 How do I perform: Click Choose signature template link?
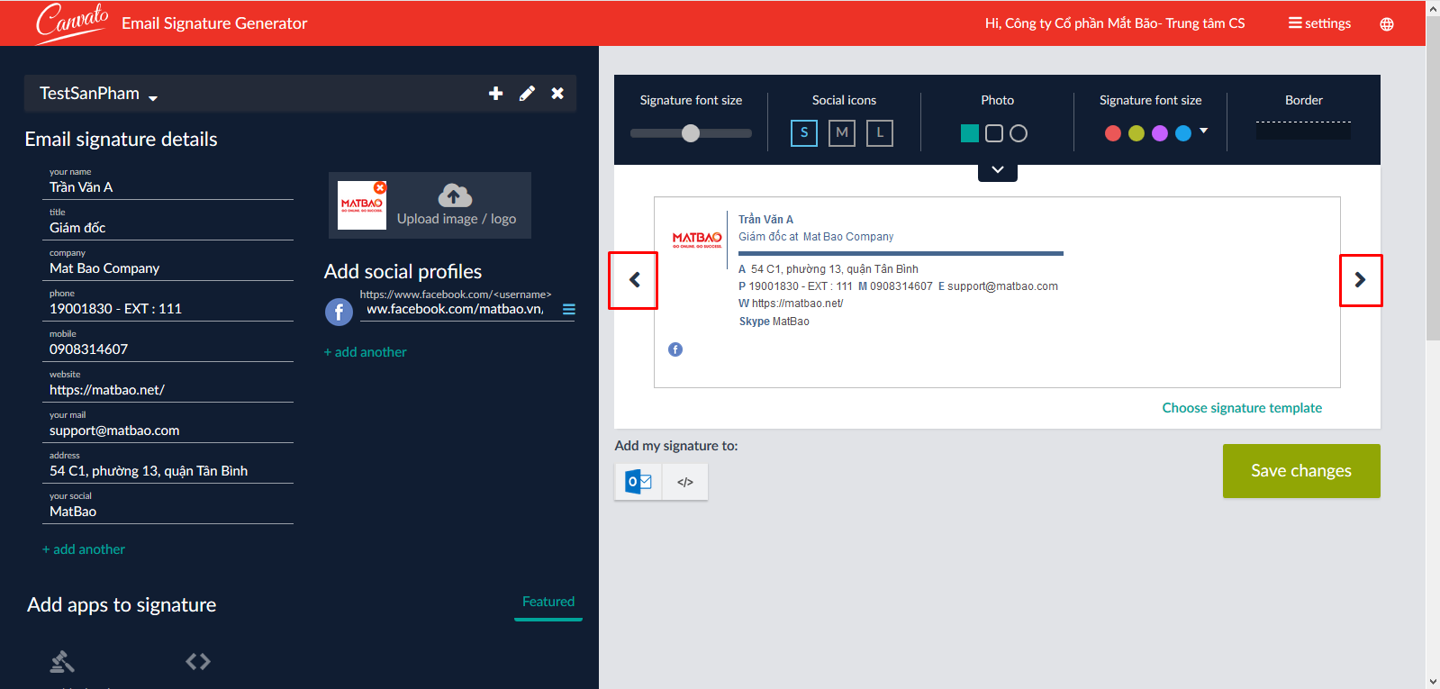[x=1242, y=408]
